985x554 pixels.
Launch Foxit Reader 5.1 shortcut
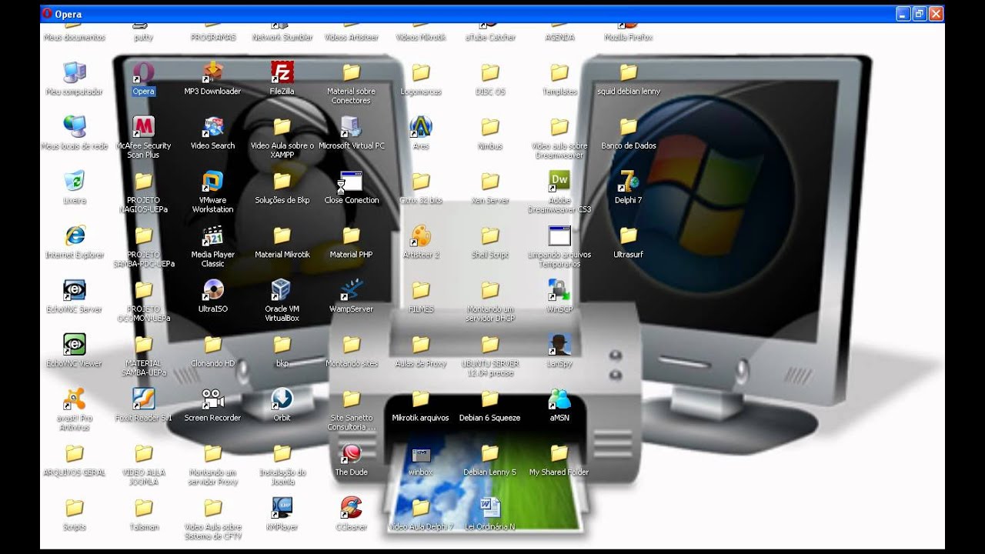[x=144, y=400]
